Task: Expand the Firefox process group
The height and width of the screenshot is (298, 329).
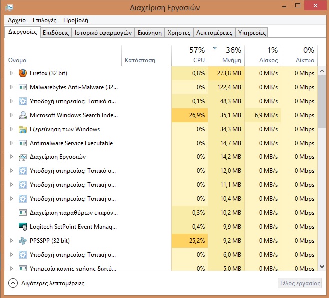Action: click(x=12, y=73)
